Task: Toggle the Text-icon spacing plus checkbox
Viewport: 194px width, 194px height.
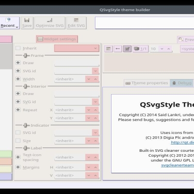Action: coord(18,157)
